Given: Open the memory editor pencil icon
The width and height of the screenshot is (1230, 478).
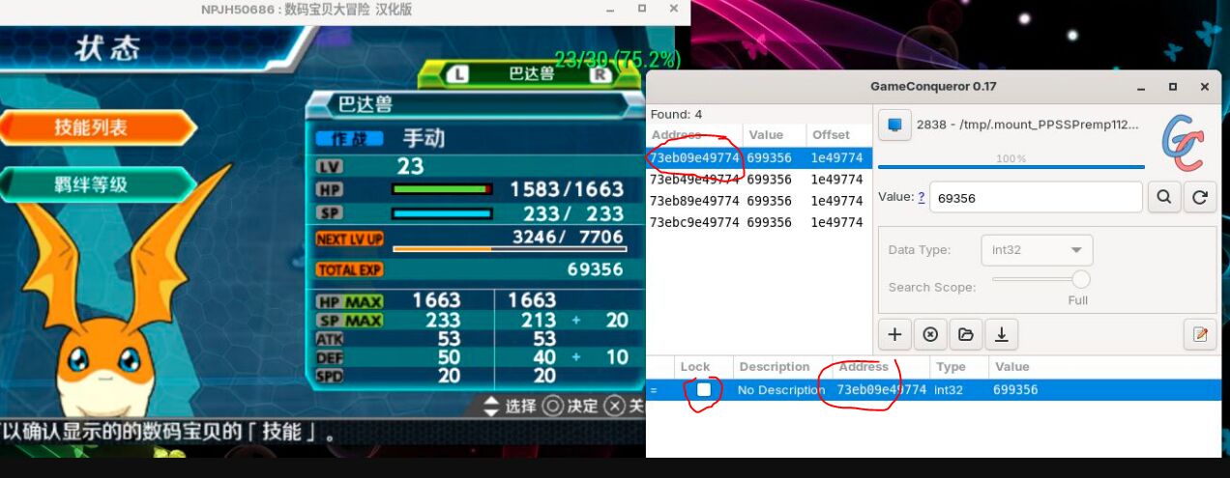Looking at the screenshot, I should [1199, 334].
